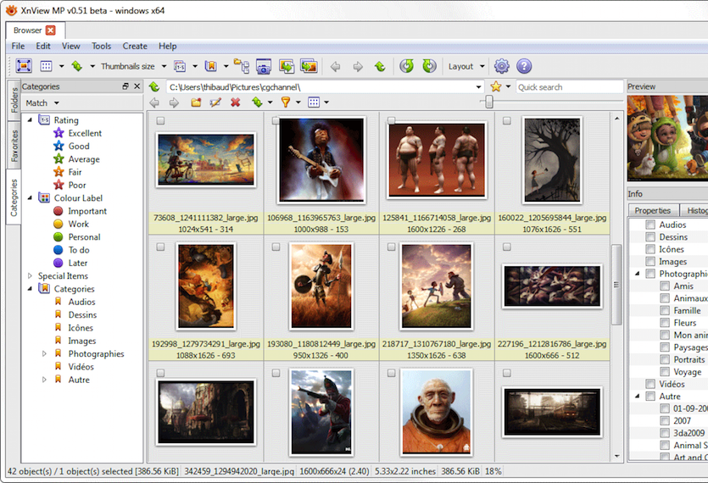Click the rotate counter-clockwise green icon
Screen dimensions: 708x483
[x=406, y=66]
